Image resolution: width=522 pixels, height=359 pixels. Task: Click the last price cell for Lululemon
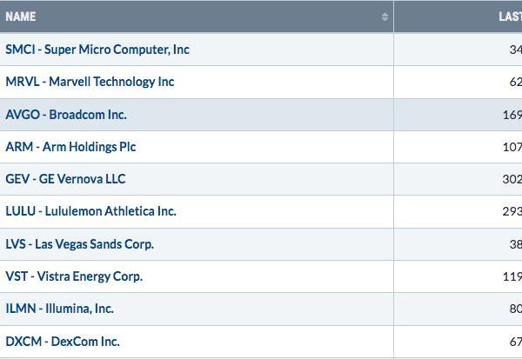pos(512,211)
